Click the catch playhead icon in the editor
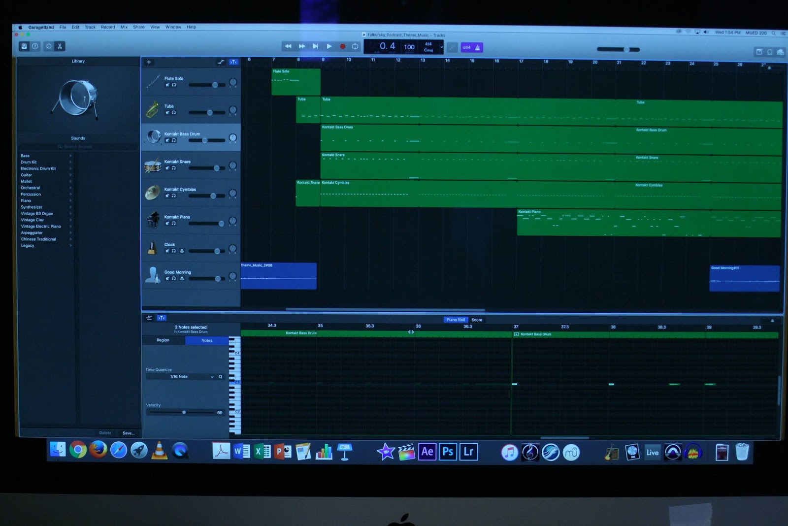This screenshot has height=526, width=788. point(161,318)
